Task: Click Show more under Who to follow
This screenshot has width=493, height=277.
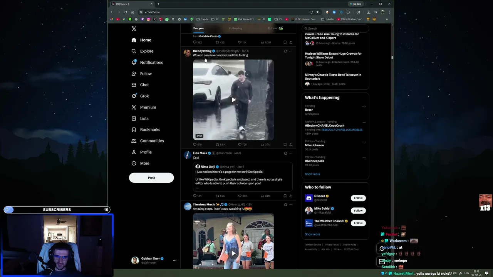Action: tap(312, 234)
